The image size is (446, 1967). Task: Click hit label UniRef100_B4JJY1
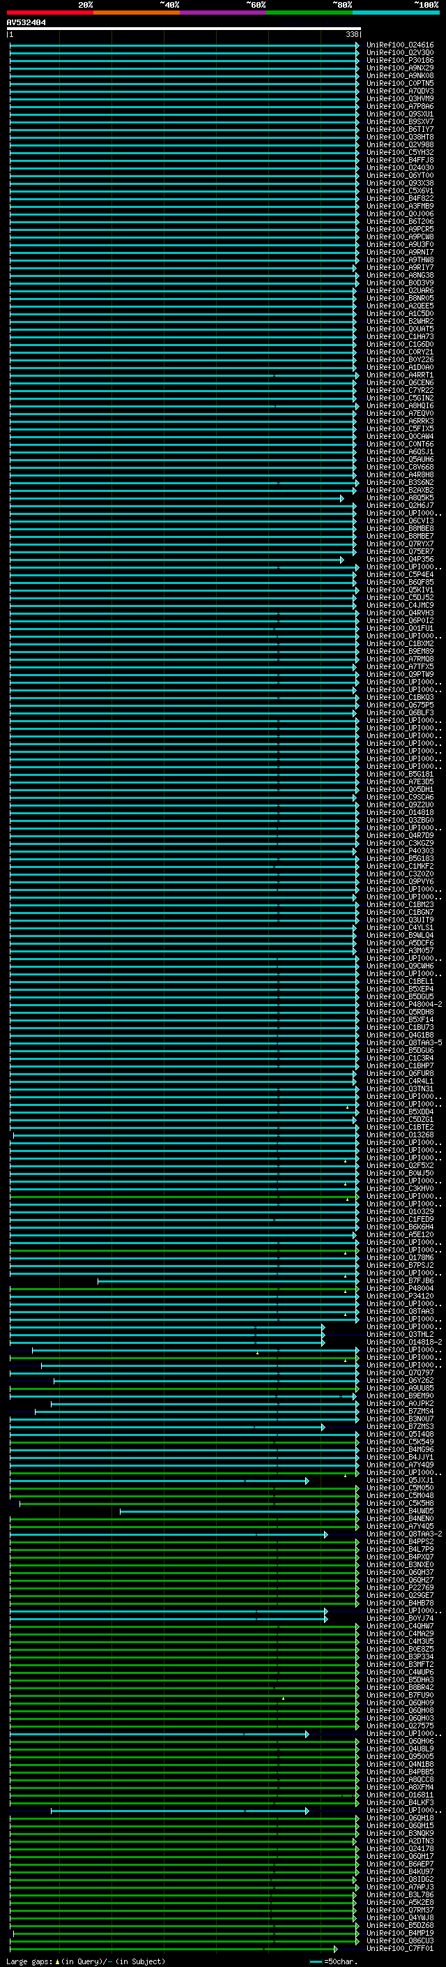tap(400, 1457)
